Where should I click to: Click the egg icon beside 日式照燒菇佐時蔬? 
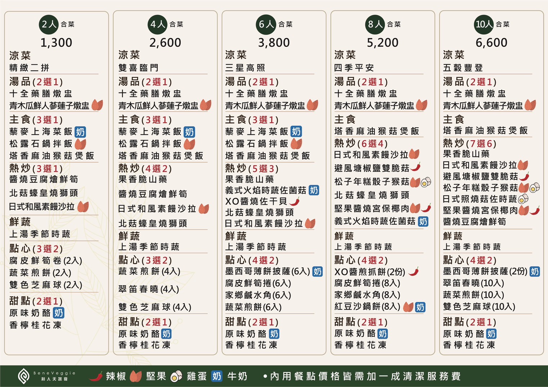523,199
